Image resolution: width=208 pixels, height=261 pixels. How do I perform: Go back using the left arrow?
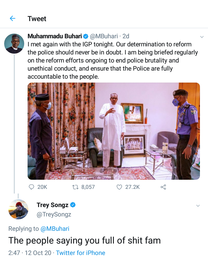click(12, 18)
